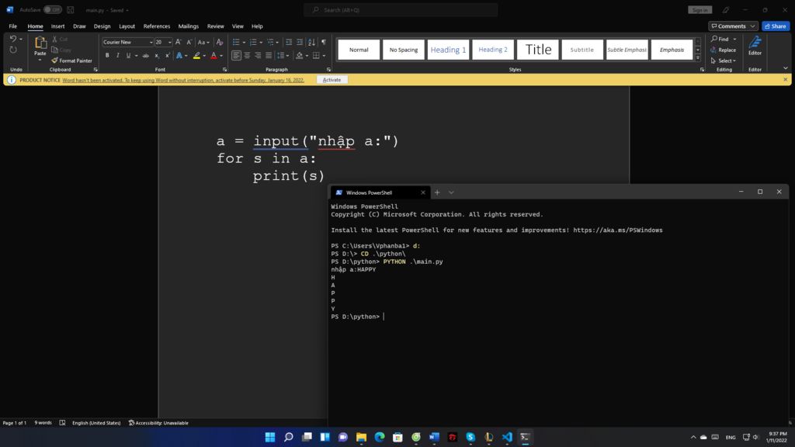Toggle Underline formatting
The width and height of the screenshot is (795, 447).
pos(128,55)
